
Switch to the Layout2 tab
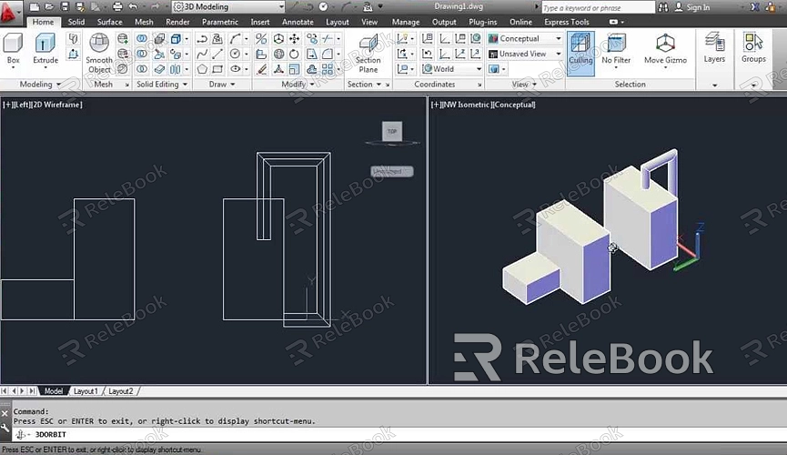pos(120,391)
